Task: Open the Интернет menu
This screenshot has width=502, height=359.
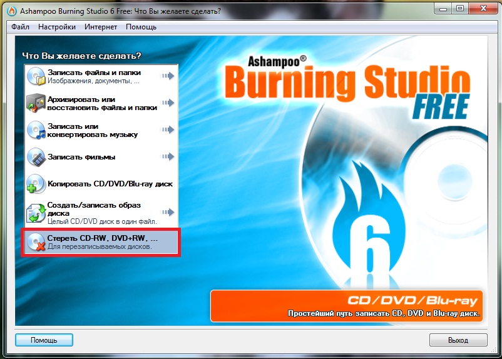Action: click(101, 27)
